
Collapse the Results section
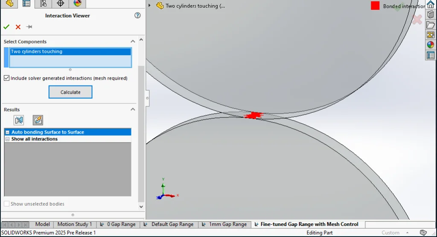pos(133,109)
